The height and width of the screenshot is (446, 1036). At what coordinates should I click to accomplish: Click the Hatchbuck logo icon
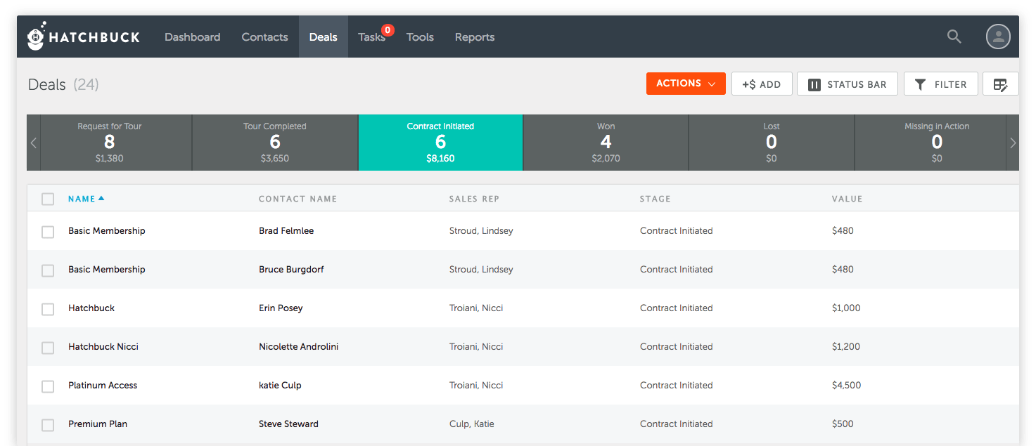(x=37, y=37)
